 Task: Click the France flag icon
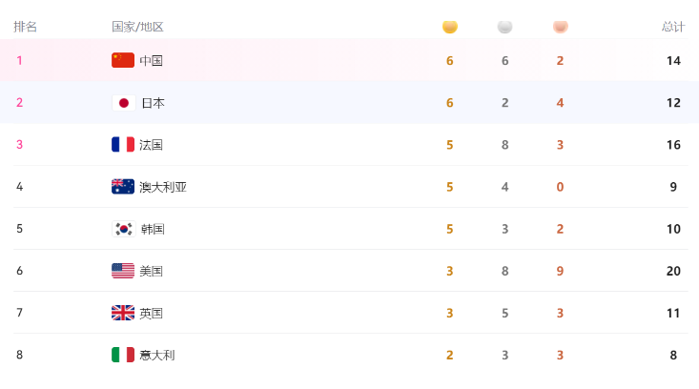coord(123,144)
